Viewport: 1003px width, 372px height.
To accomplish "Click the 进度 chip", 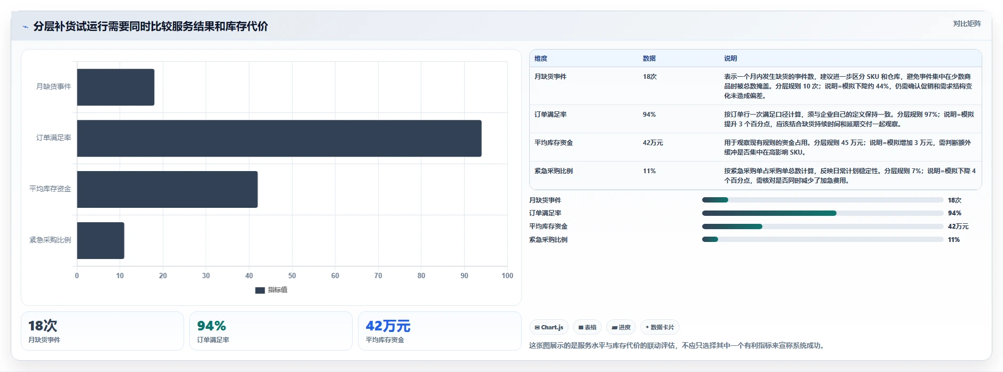I will (x=621, y=327).
